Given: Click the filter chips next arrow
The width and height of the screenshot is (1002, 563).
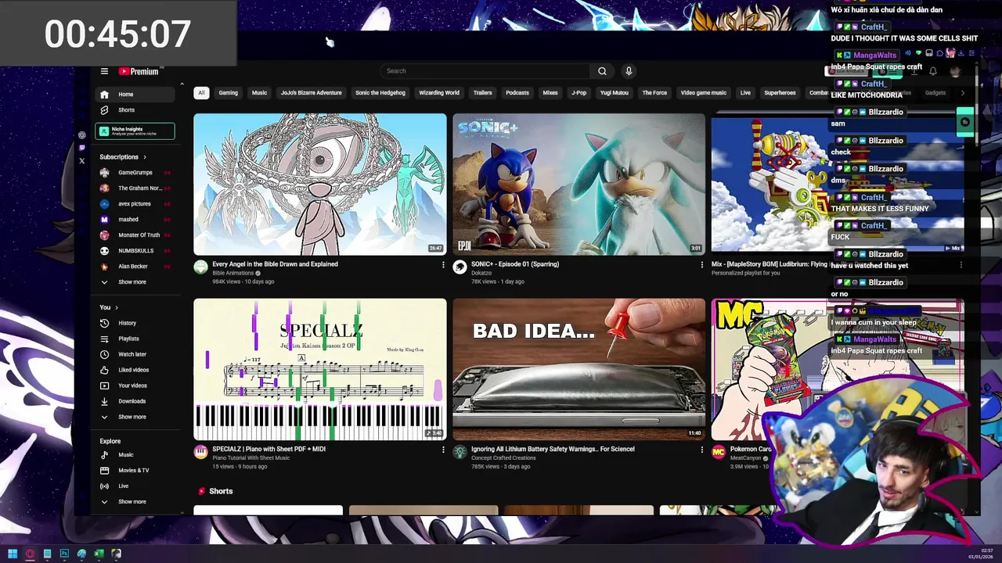Looking at the screenshot, I should pyautogui.click(x=962, y=93).
